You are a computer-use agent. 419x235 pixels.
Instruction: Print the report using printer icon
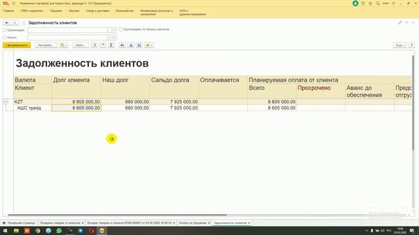click(122, 45)
